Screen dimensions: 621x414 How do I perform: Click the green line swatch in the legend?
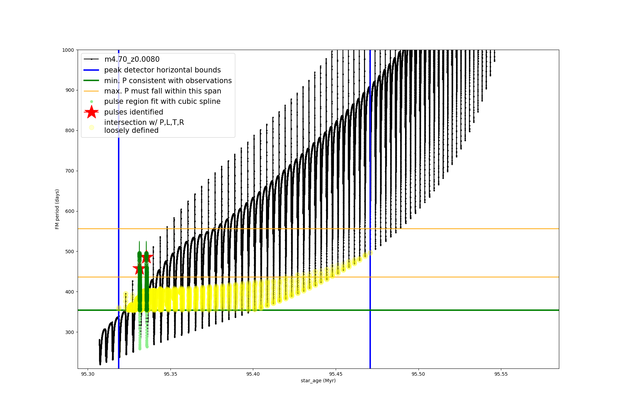point(91,81)
